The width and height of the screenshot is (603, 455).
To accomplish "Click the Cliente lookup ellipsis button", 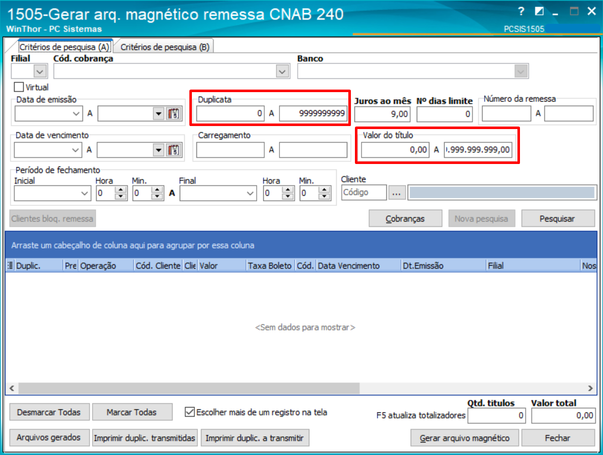I will (x=396, y=192).
